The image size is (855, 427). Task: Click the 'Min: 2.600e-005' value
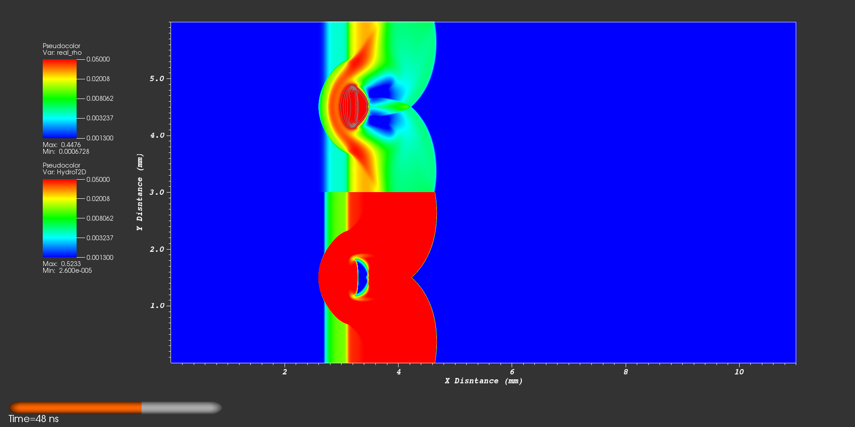(67, 271)
